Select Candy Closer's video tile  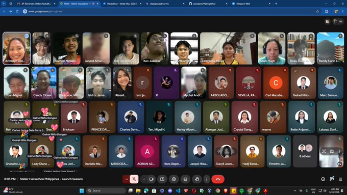point(44,82)
